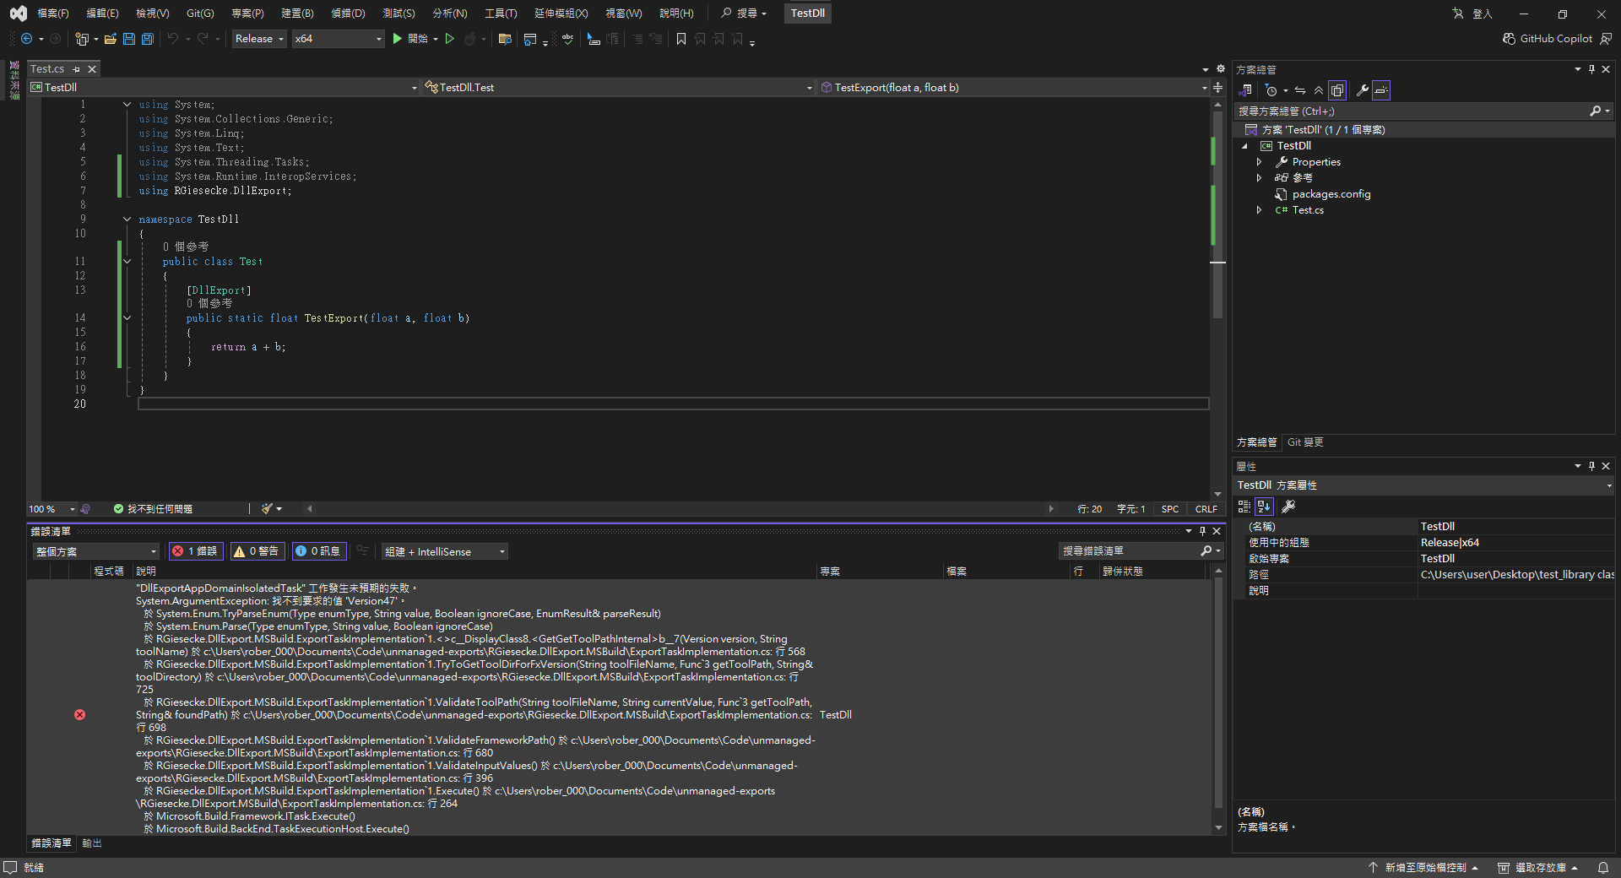
Task: Open the 建置(B) Build menu
Action: (x=297, y=14)
